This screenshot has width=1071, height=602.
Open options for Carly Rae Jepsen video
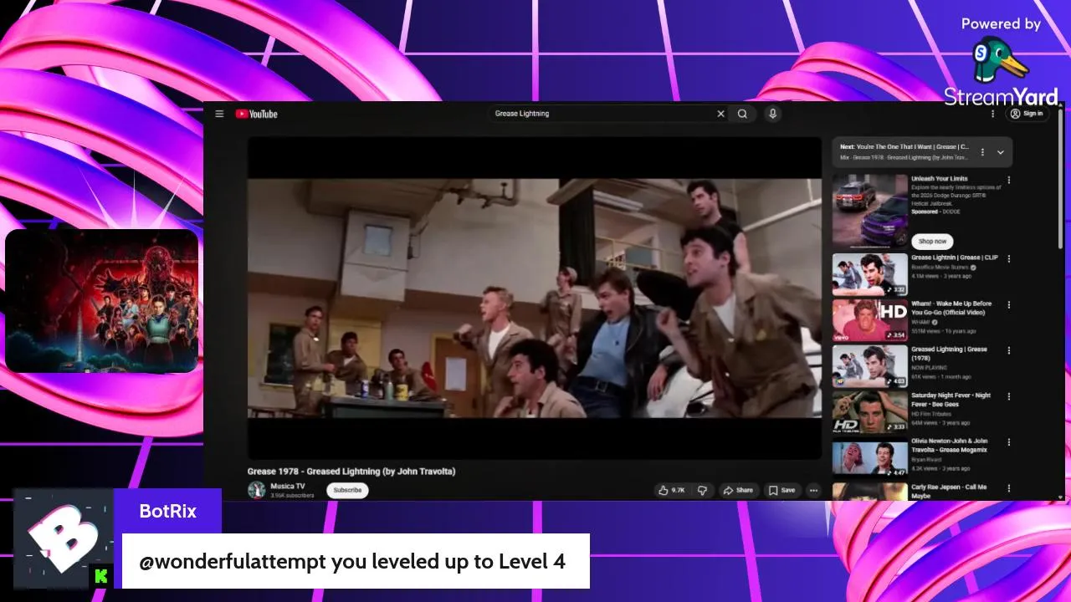pos(1008,488)
